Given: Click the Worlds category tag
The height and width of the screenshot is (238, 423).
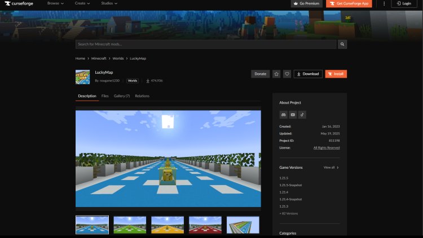Looking at the screenshot, I should click(x=133, y=80).
